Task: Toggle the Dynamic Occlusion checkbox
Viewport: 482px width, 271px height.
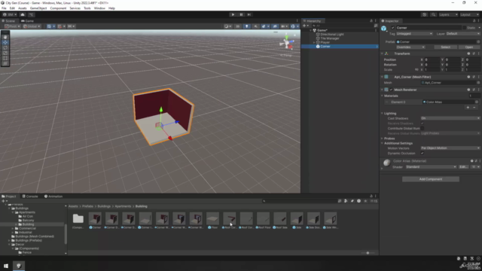Action: (423, 154)
